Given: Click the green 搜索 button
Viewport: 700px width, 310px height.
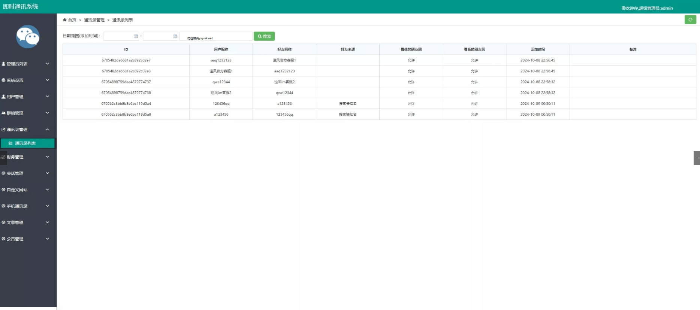Looking at the screenshot, I should coord(265,36).
